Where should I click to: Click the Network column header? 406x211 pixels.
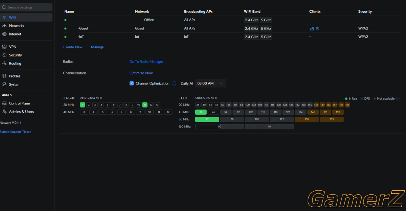[142, 11]
